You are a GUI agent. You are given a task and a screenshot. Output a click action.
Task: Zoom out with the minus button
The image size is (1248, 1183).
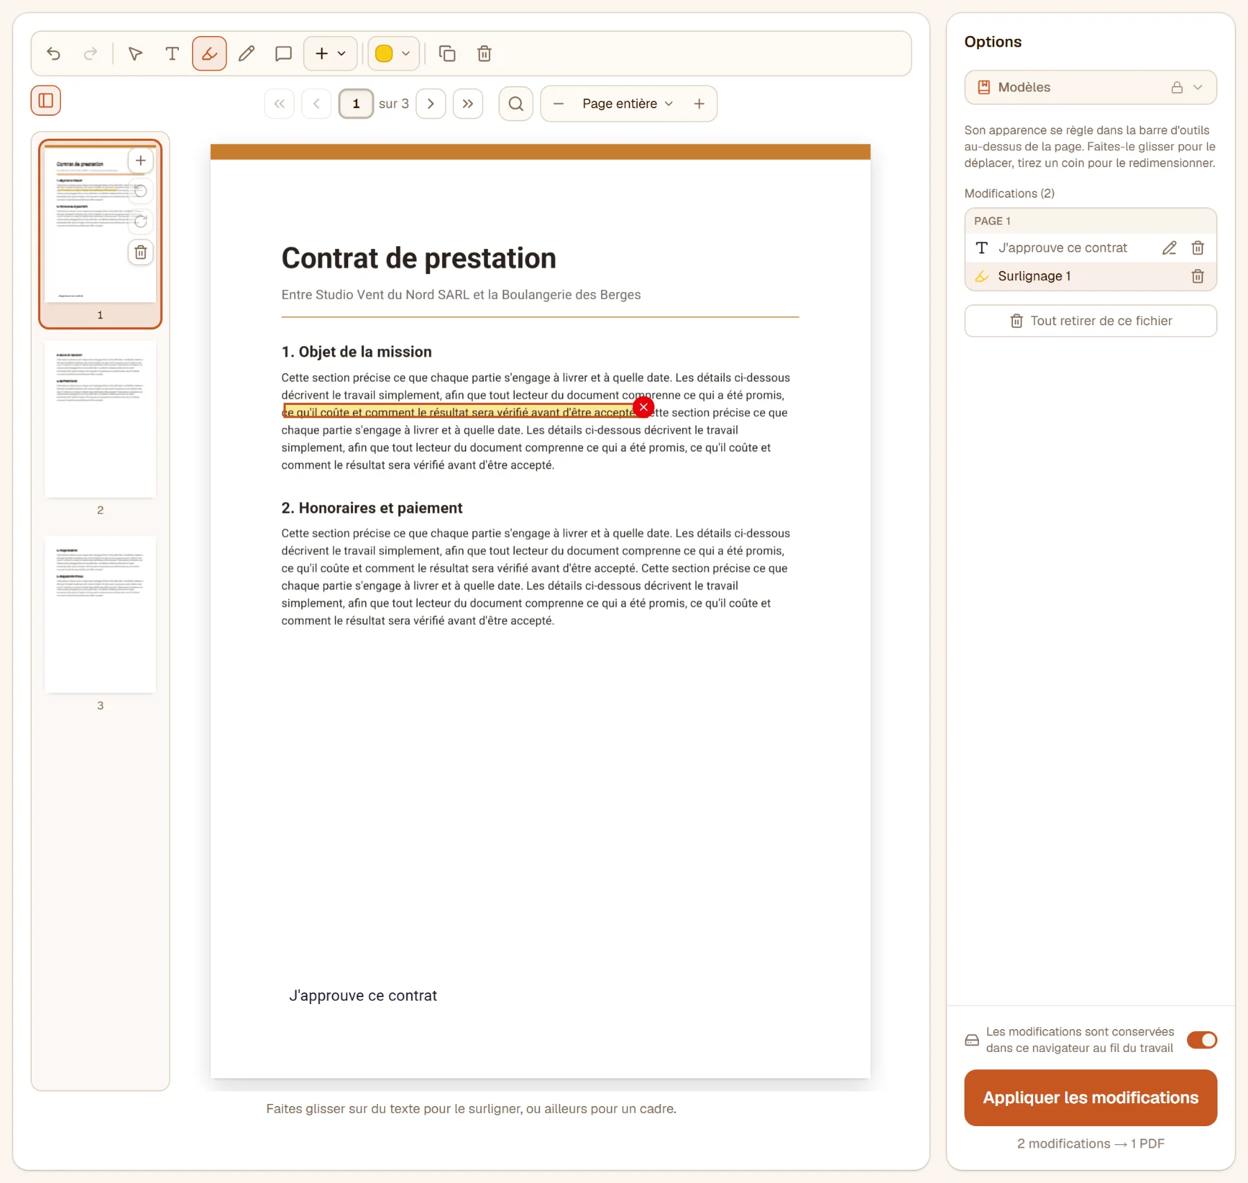click(x=558, y=103)
